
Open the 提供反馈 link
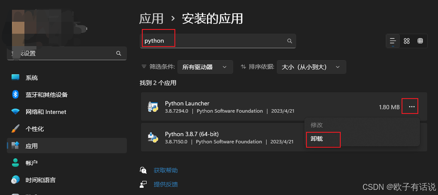[166, 184]
